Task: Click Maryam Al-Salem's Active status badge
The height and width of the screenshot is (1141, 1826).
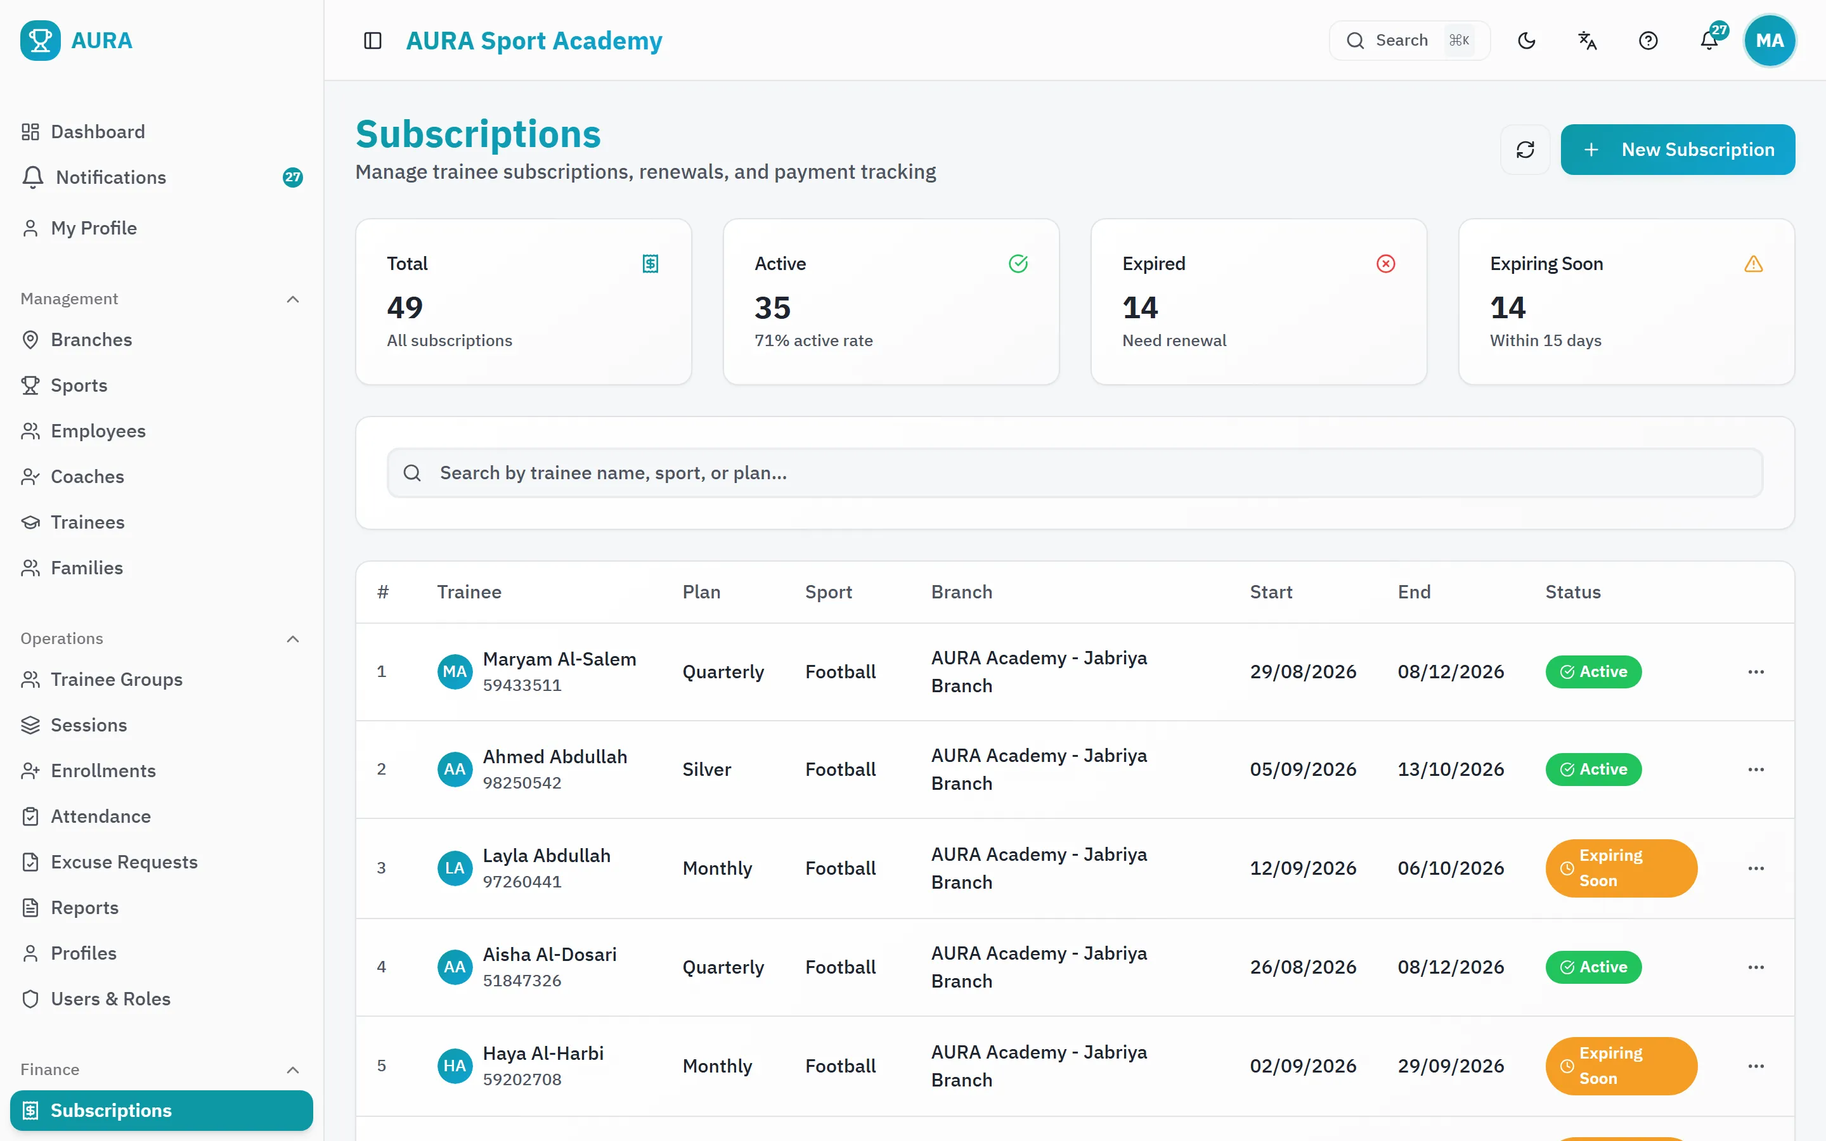Action: [x=1593, y=672]
